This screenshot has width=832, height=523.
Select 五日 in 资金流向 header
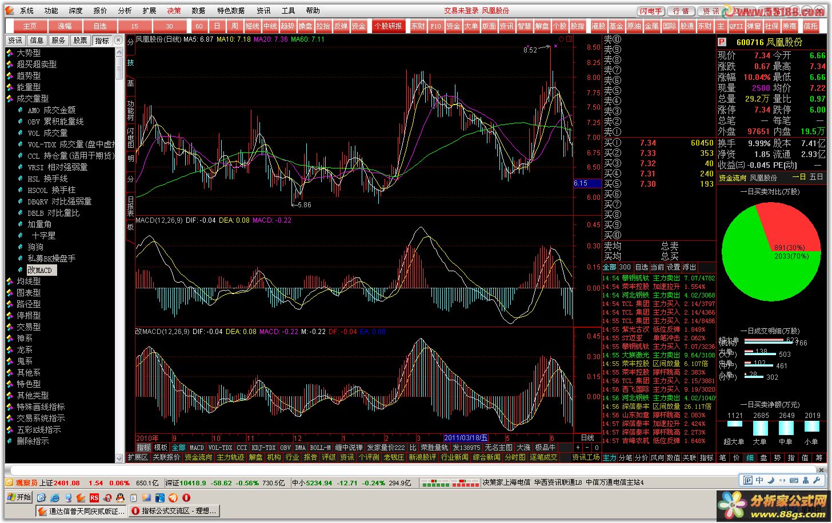pos(817,178)
